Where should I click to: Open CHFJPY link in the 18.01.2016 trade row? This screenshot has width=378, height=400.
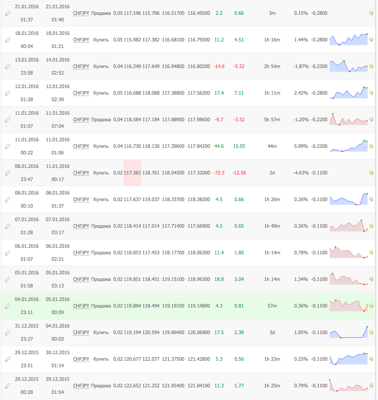tap(81, 40)
